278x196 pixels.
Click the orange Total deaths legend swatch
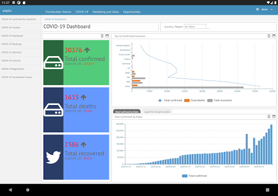click(187, 100)
